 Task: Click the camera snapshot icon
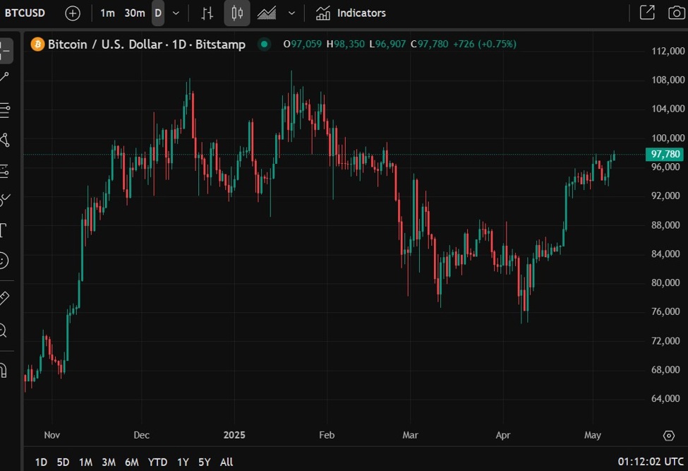[x=675, y=13]
